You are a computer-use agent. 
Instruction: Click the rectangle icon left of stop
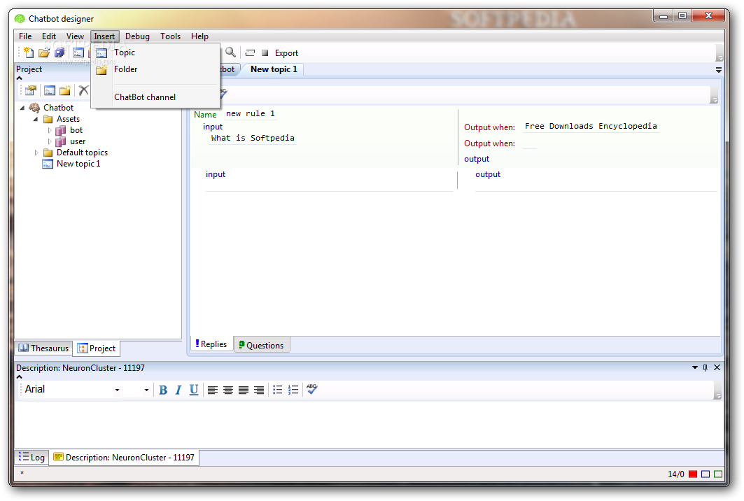point(250,52)
